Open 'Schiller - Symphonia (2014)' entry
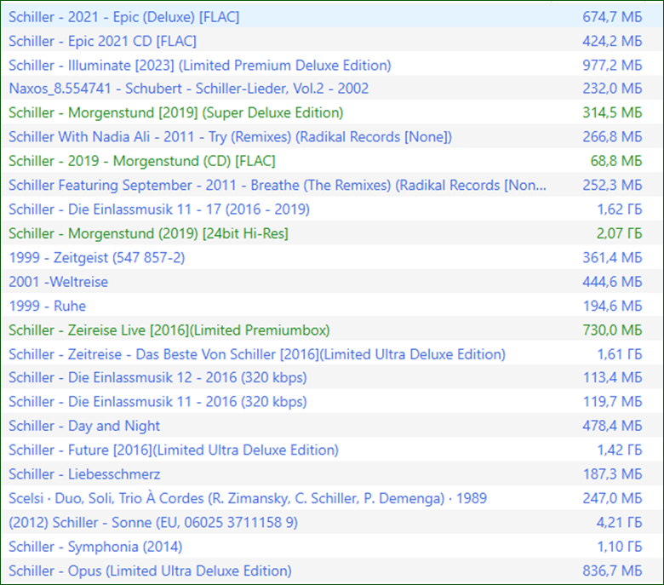This screenshot has height=585, width=664. [95, 546]
